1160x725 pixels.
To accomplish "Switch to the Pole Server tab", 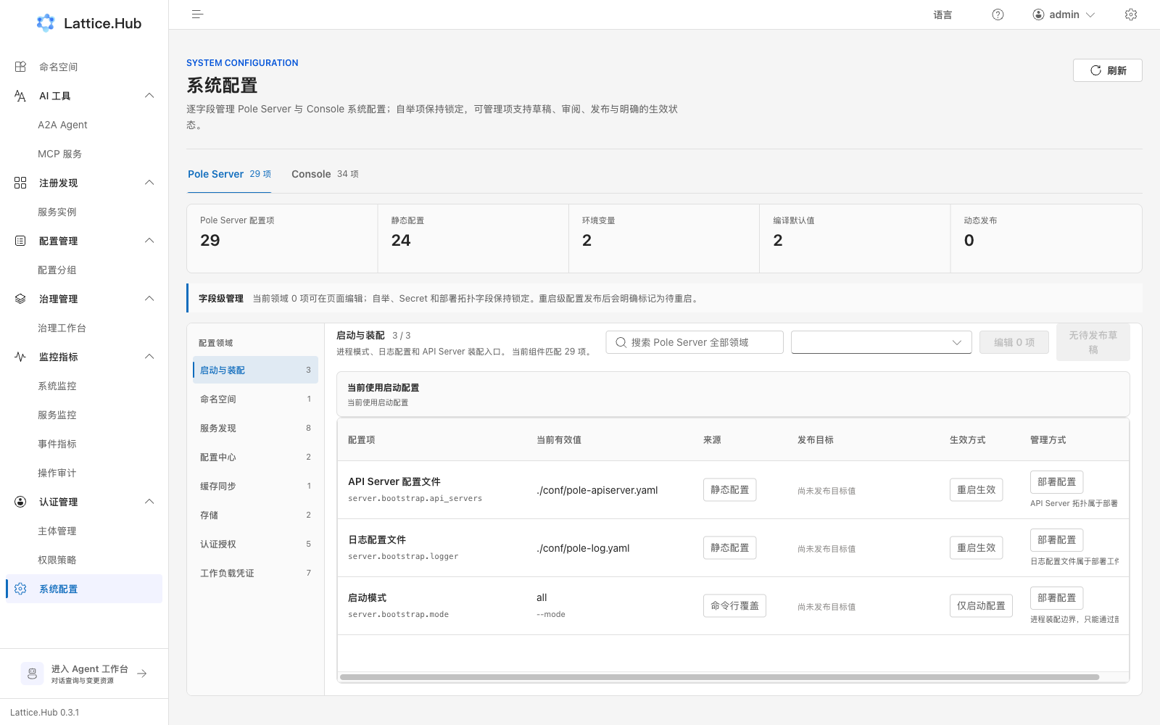I will (229, 174).
